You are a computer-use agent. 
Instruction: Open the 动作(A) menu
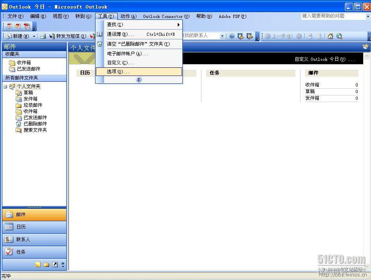click(x=129, y=16)
